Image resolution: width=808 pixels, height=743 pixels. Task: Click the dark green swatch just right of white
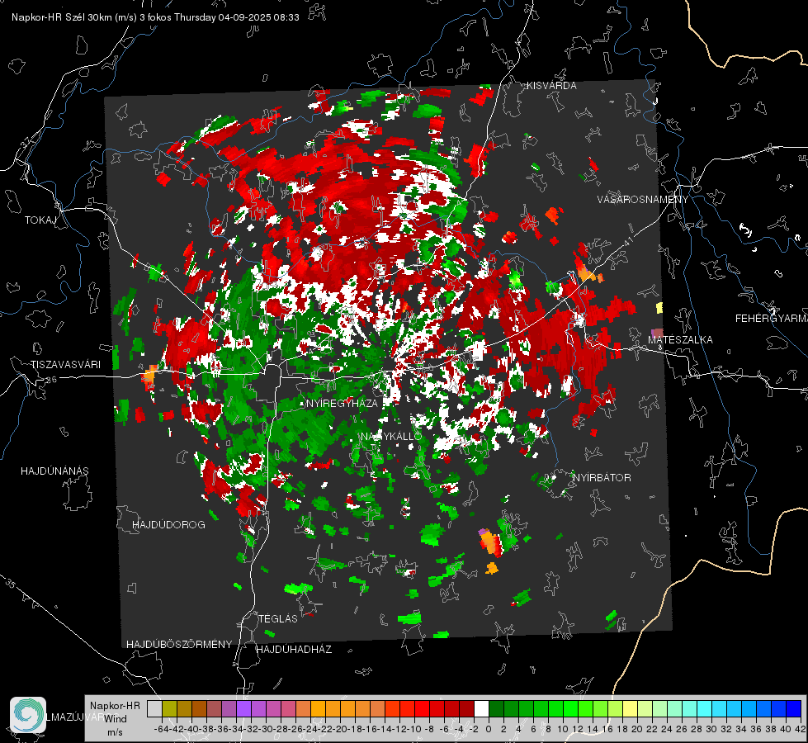point(496,708)
